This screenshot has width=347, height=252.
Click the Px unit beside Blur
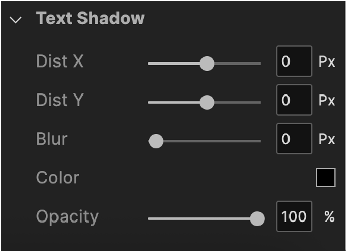[x=327, y=139]
